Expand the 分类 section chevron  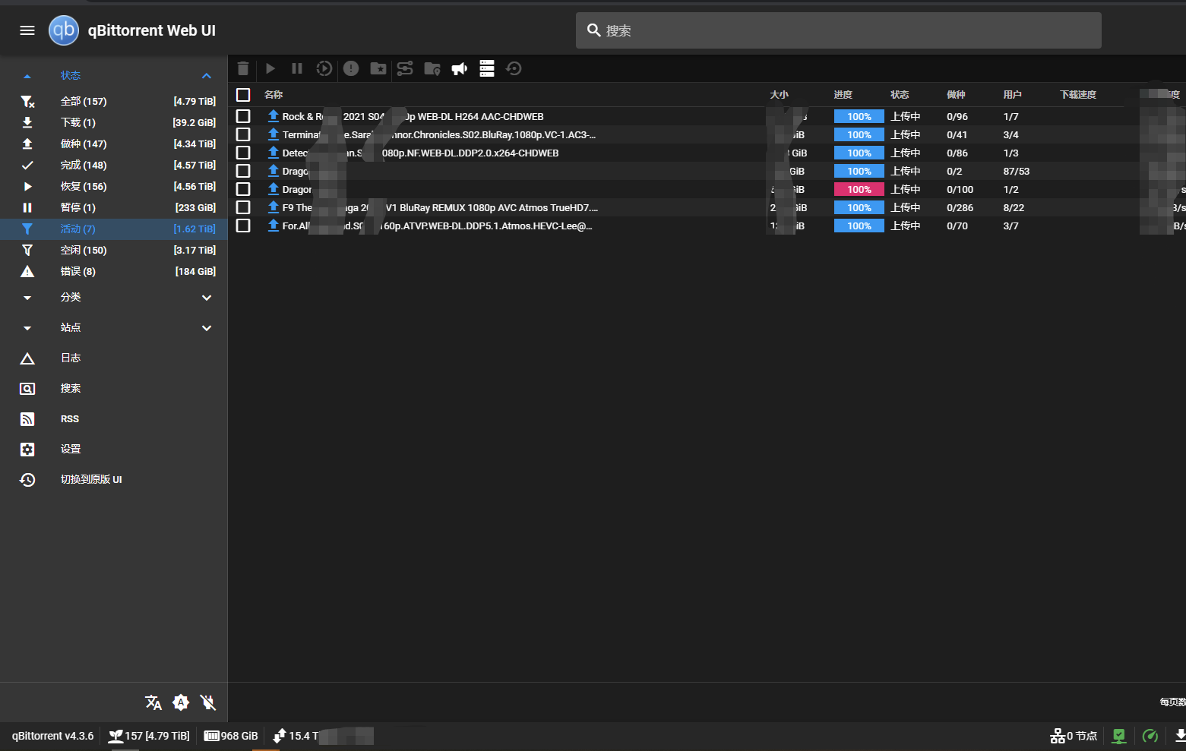pos(207,298)
